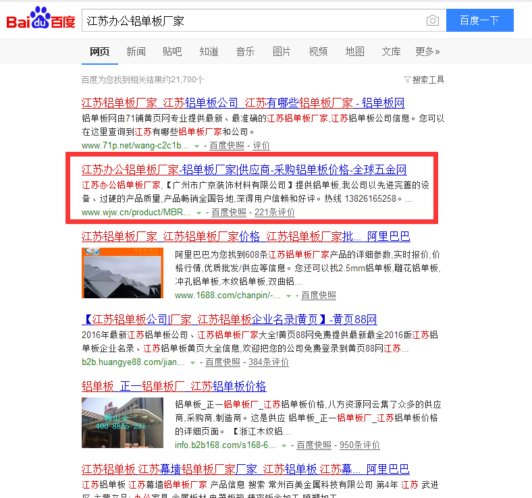Switch to the 地图 tab
532x498 pixels.
pos(354,51)
